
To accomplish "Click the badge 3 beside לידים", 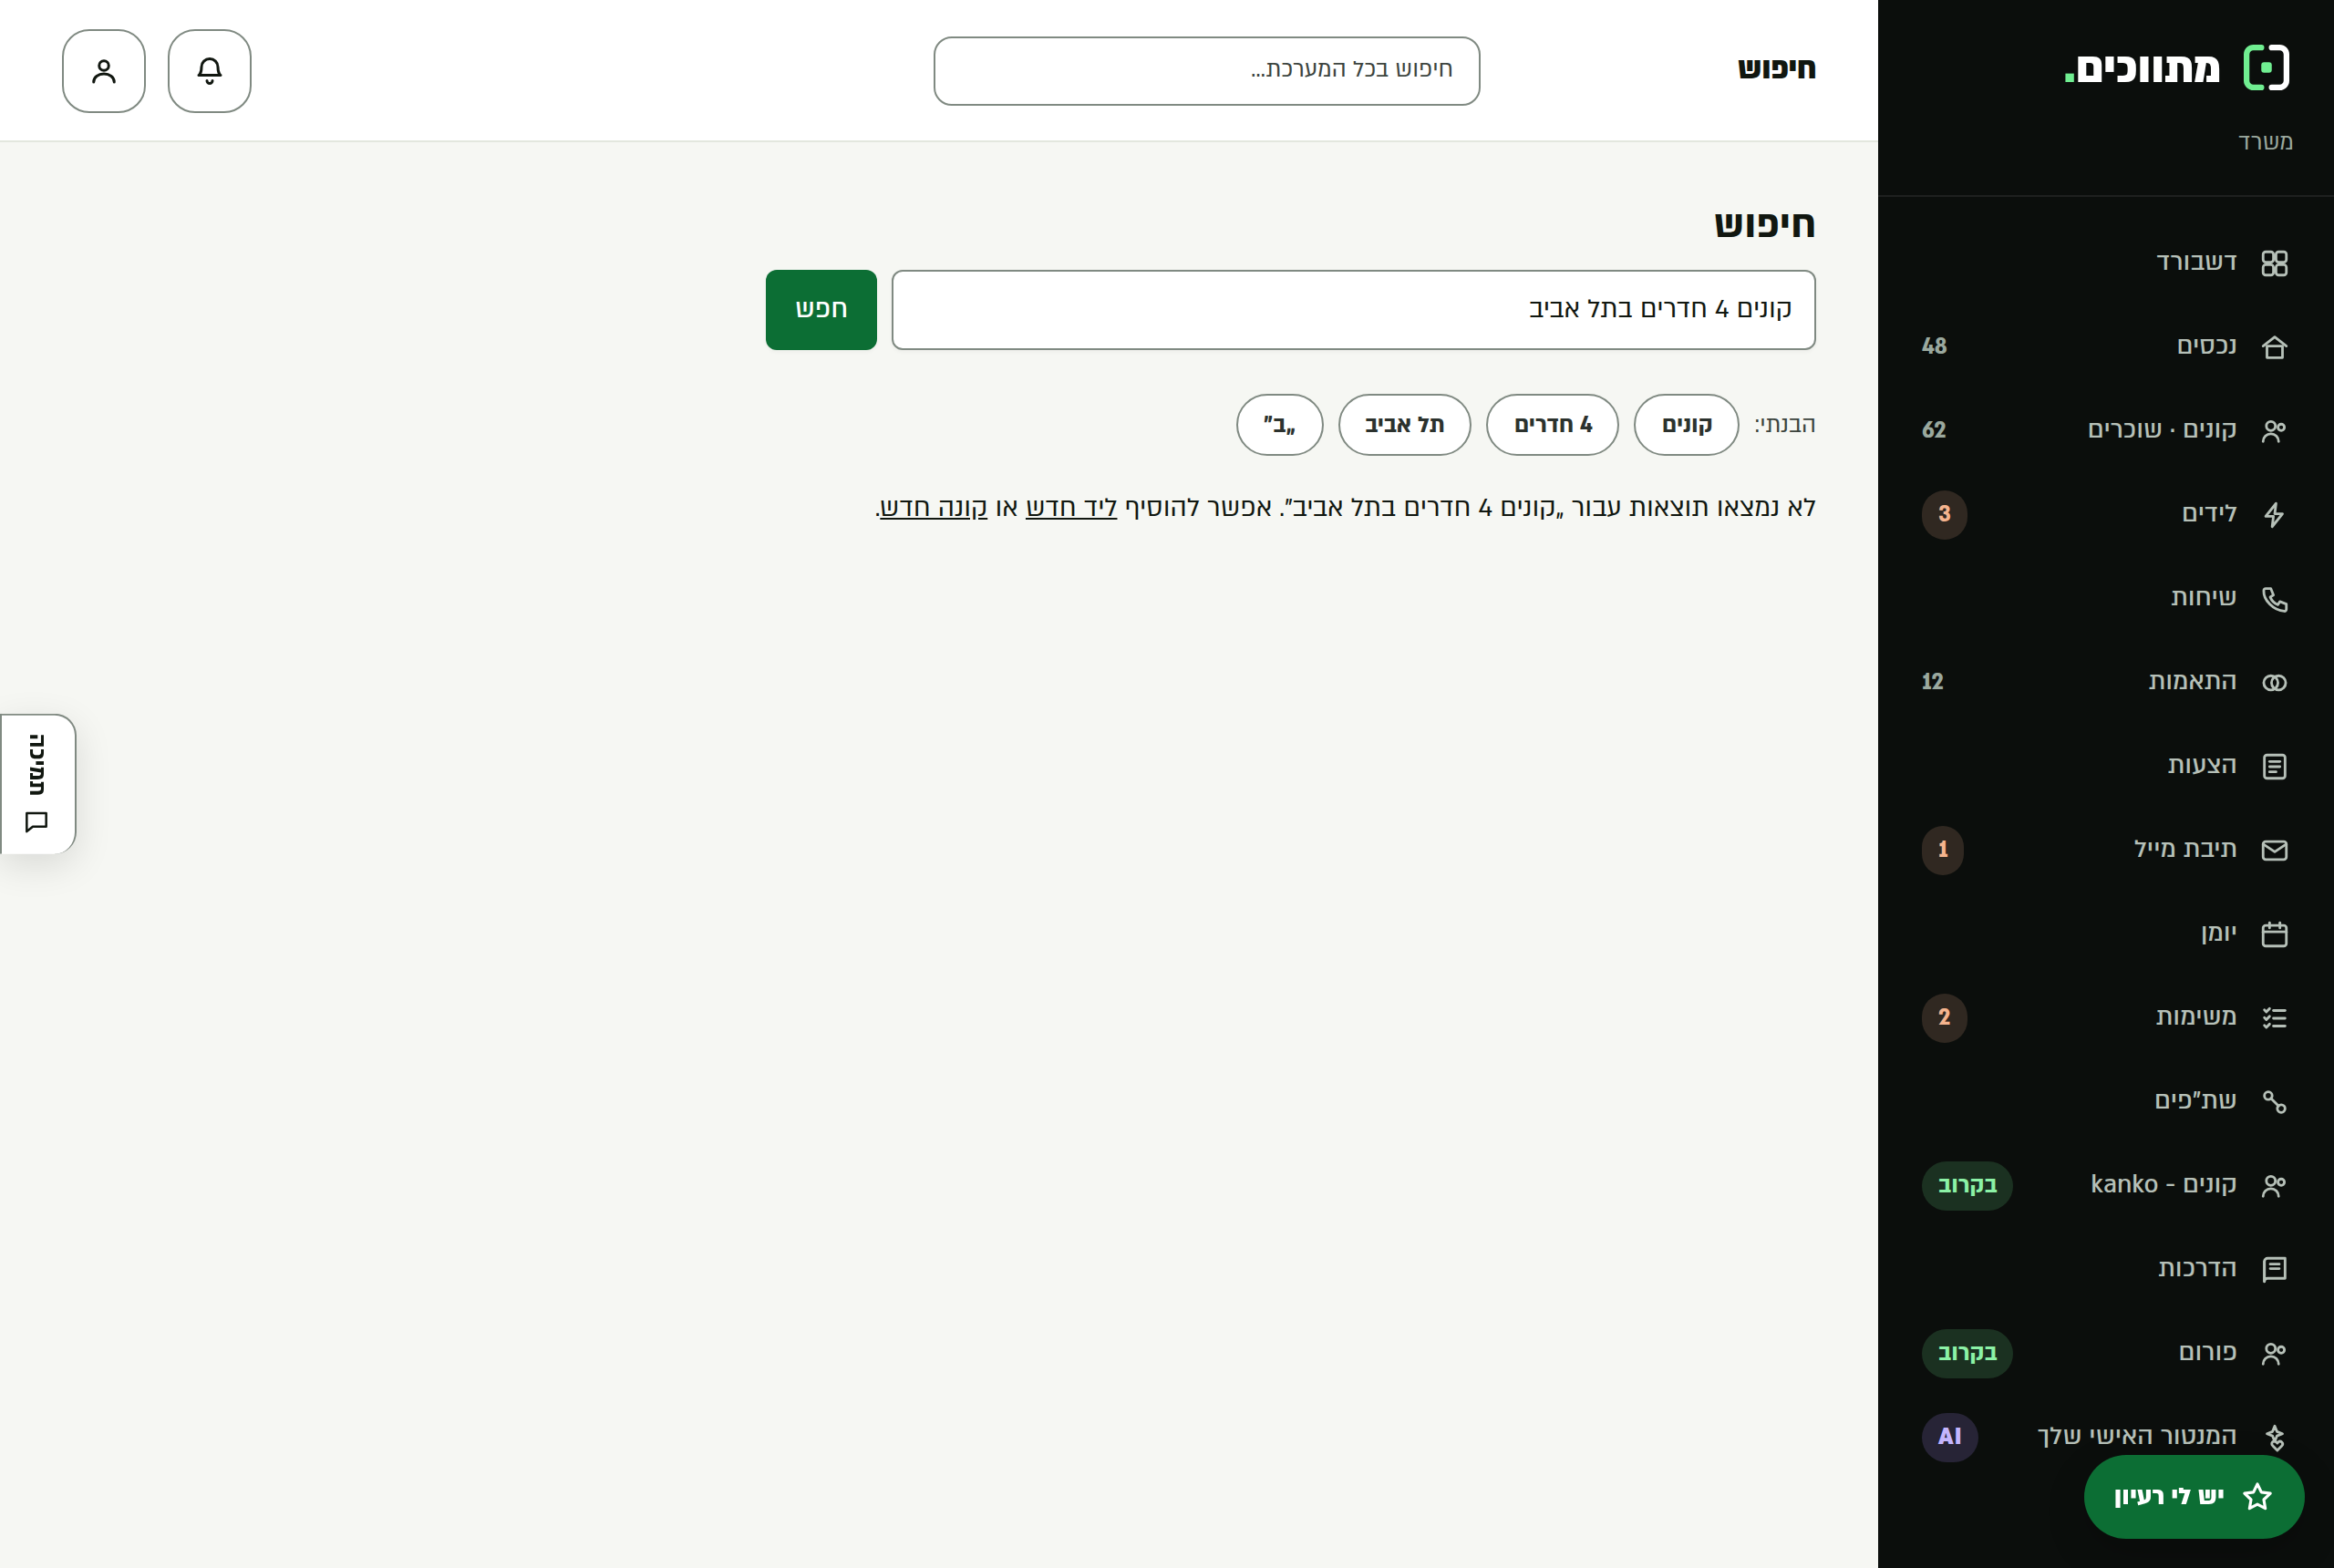I will (1944, 514).
